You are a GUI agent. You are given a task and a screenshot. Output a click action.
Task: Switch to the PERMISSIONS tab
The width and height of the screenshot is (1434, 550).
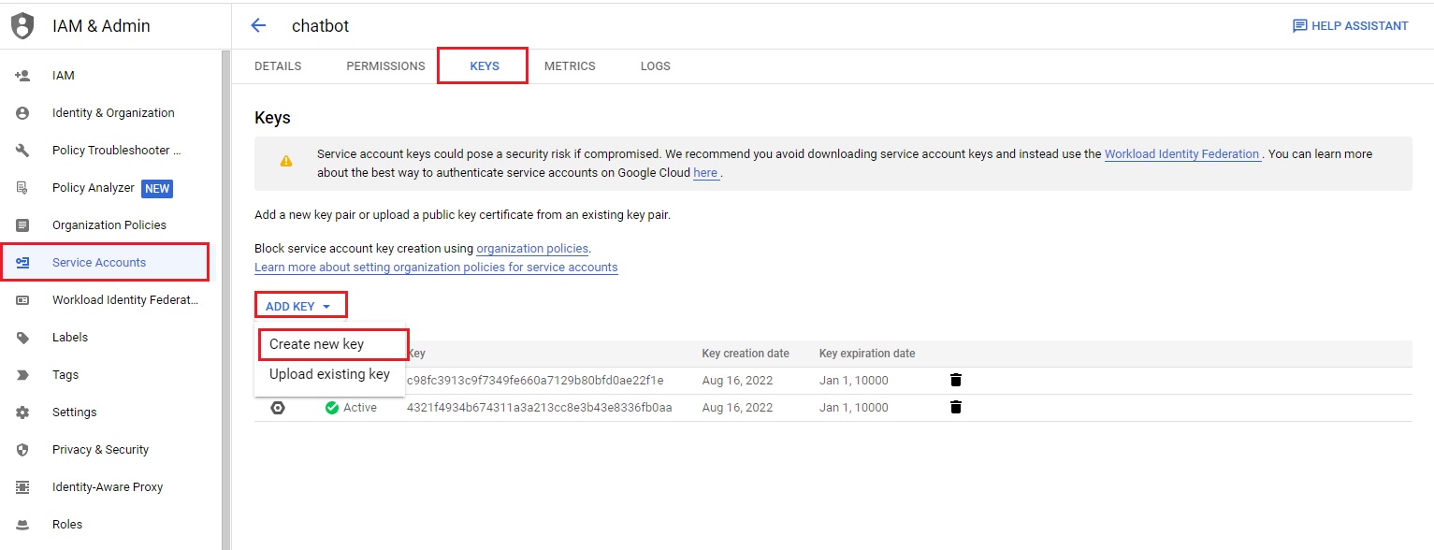click(385, 66)
